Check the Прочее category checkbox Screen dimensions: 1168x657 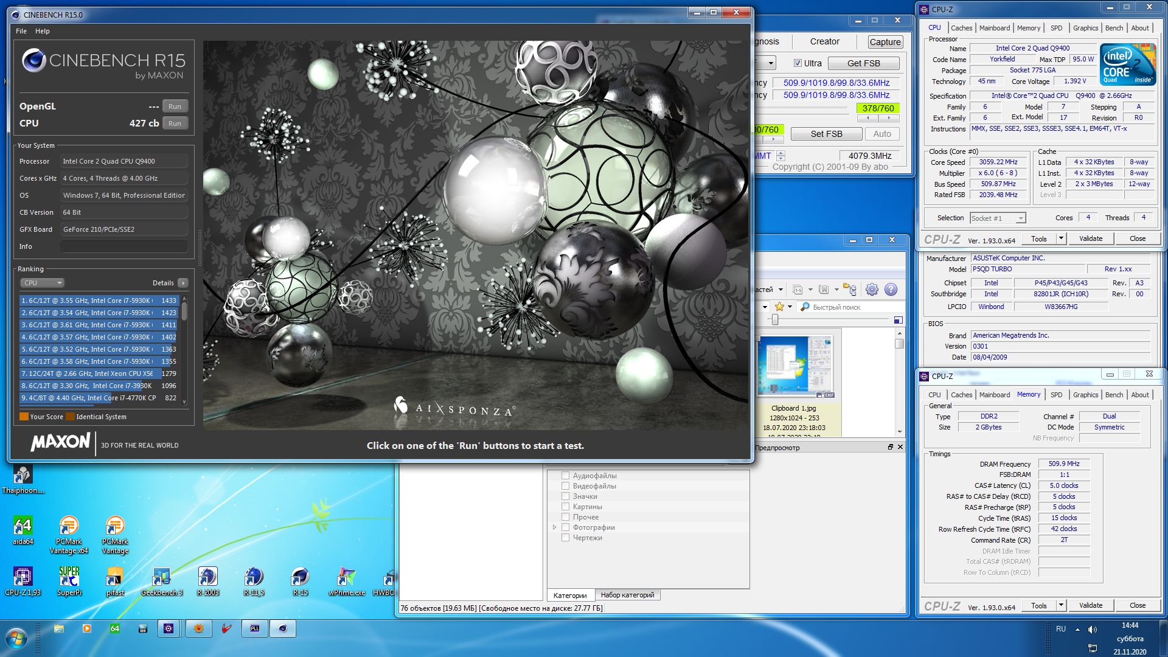(565, 517)
